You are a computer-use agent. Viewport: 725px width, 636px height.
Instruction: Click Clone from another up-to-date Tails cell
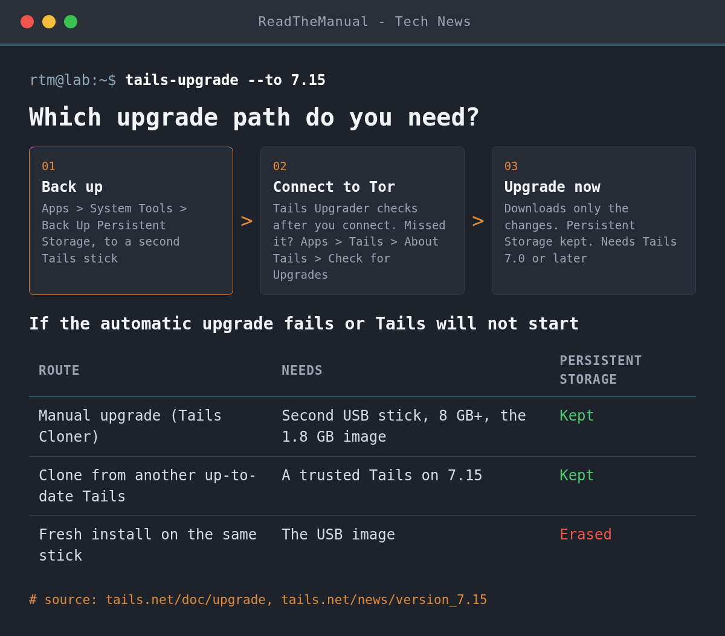(147, 486)
